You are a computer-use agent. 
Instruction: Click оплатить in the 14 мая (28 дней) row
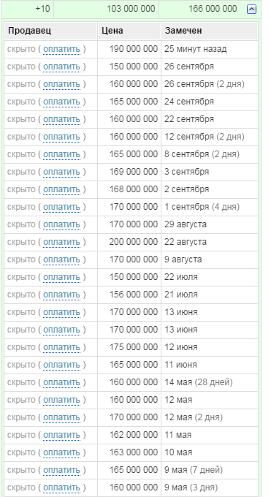click(62, 382)
